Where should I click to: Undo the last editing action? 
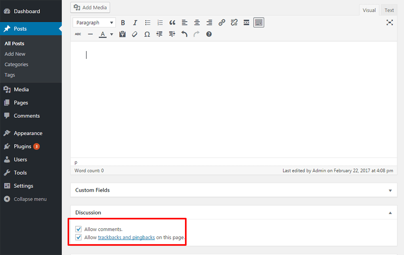click(x=184, y=34)
